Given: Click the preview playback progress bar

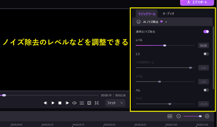Looking at the screenshot, I should 49,95.
